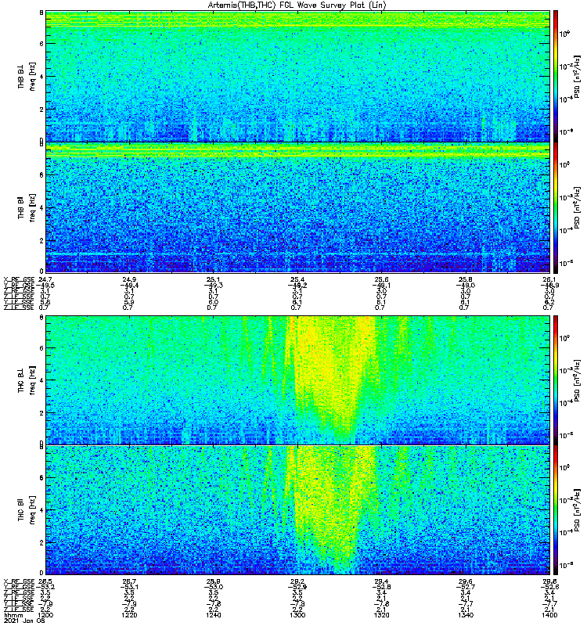587x626 pixels.
Task: Click the color bar beside the THB B⊥ panel
Action: pos(556,76)
